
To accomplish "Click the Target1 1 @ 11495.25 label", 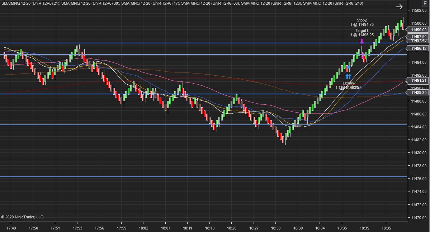I will coord(362,33).
